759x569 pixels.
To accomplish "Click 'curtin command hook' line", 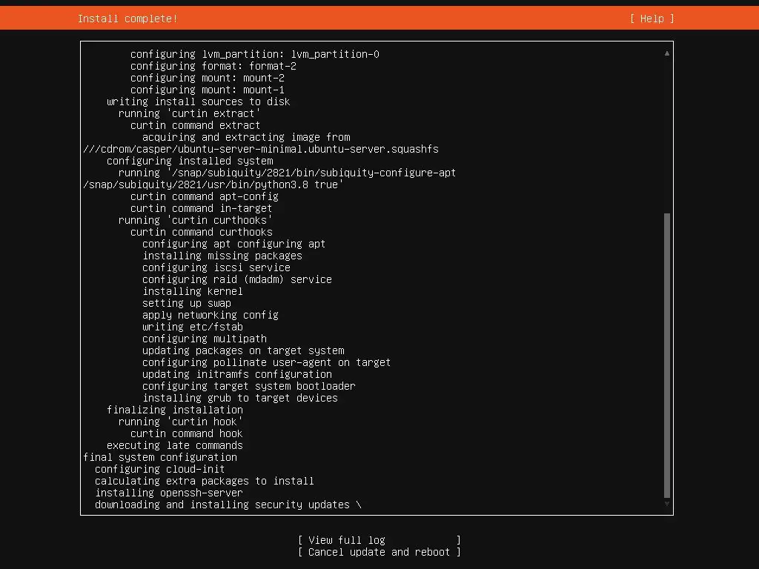I will point(186,433).
